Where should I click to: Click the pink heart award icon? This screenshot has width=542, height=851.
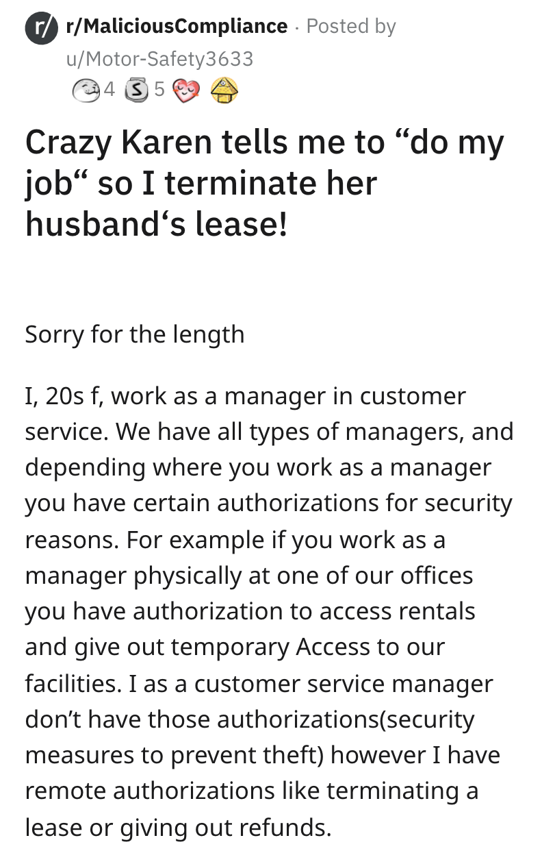tap(185, 89)
